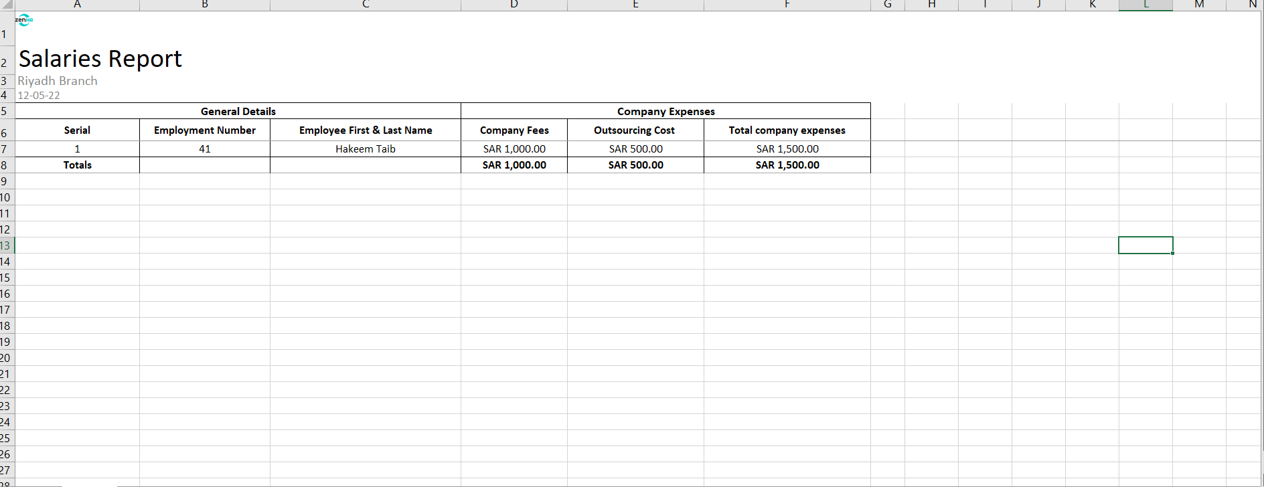Select column E header
1264x487 pixels.
coord(635,5)
